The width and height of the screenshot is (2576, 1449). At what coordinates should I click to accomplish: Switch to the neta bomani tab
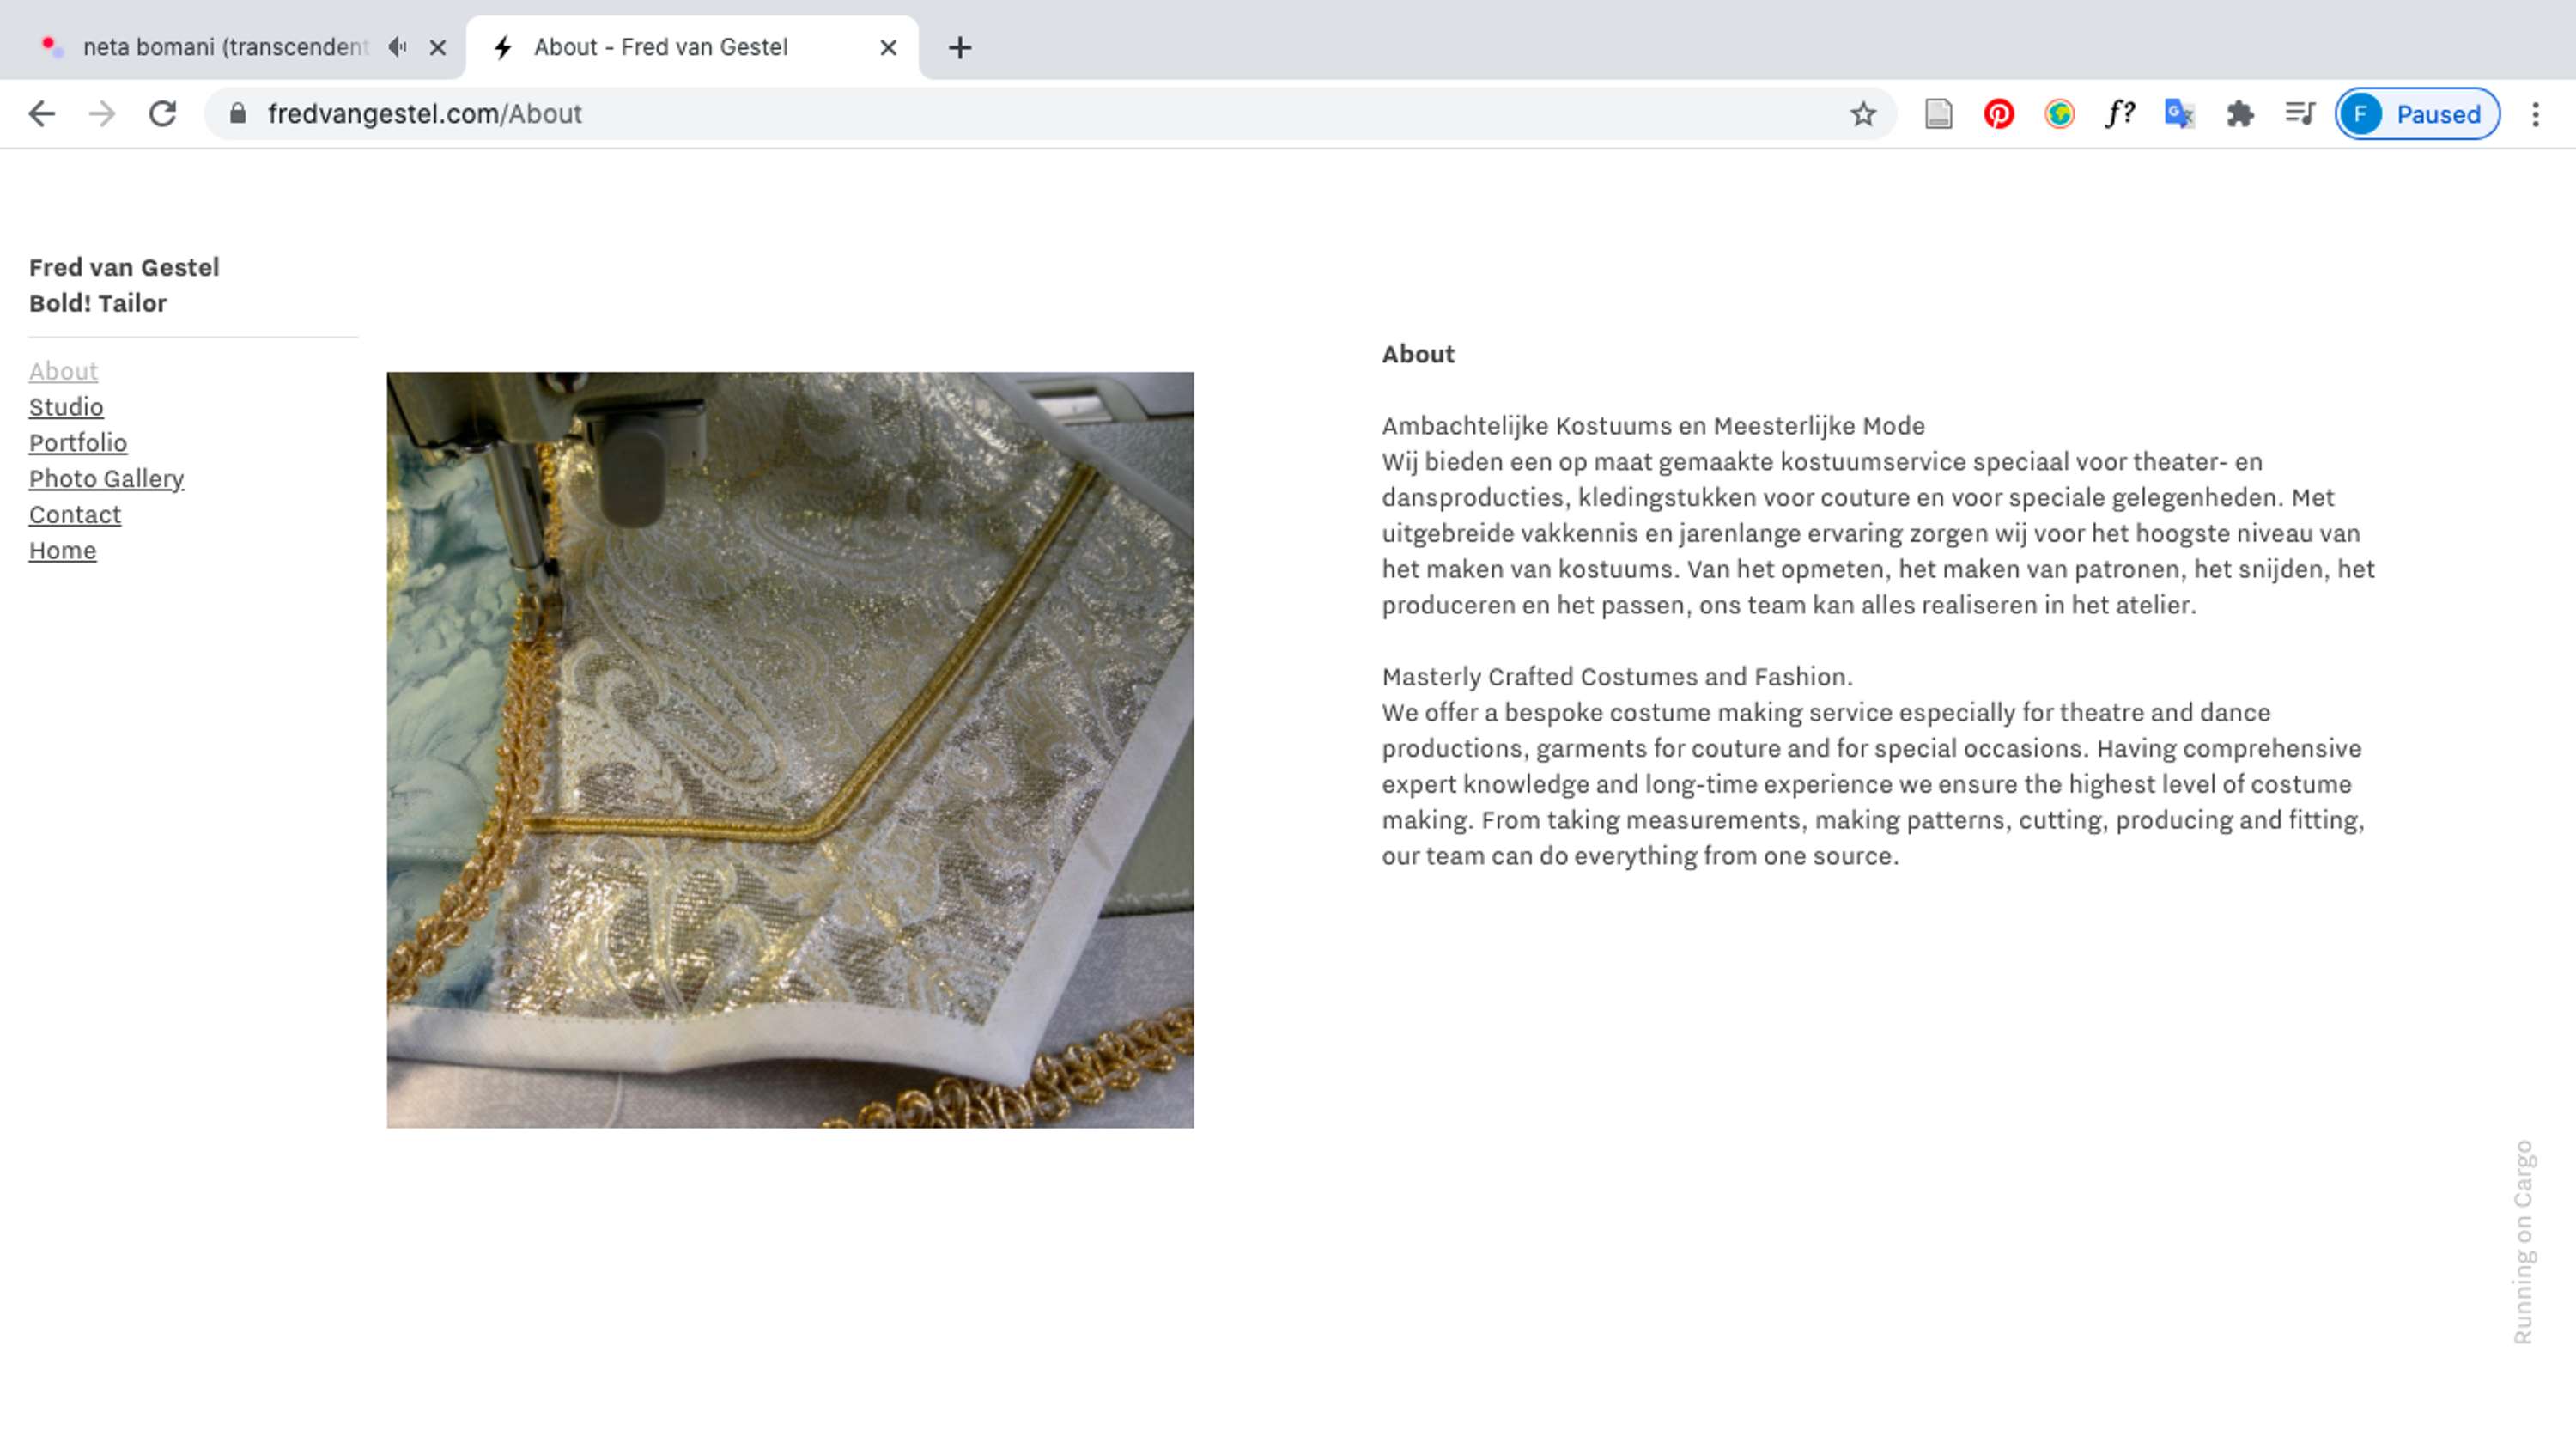click(225, 47)
